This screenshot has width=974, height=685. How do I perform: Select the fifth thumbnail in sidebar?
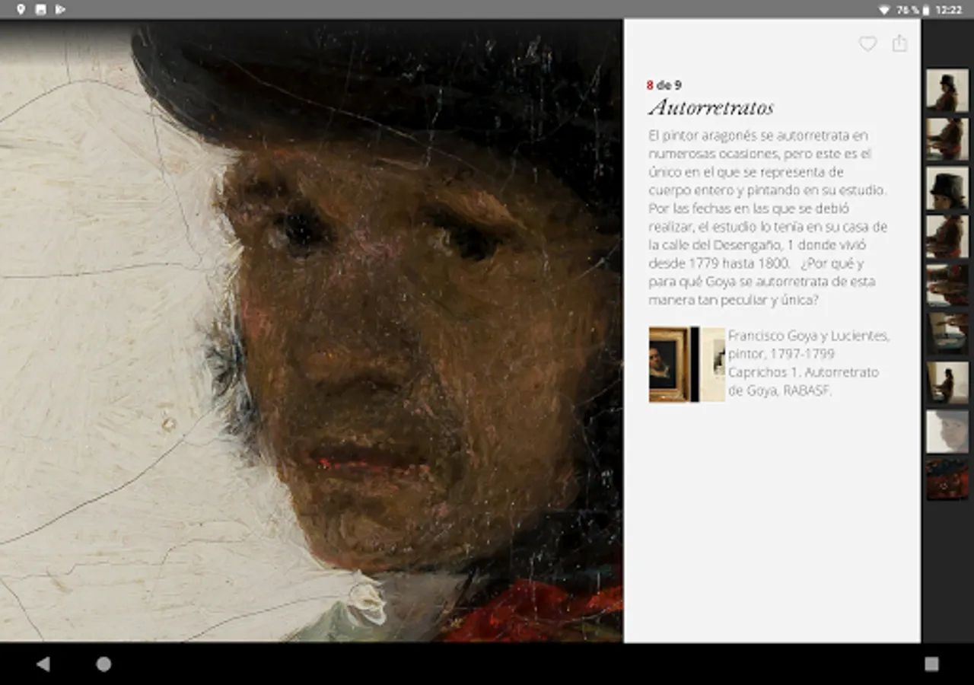tap(947, 285)
